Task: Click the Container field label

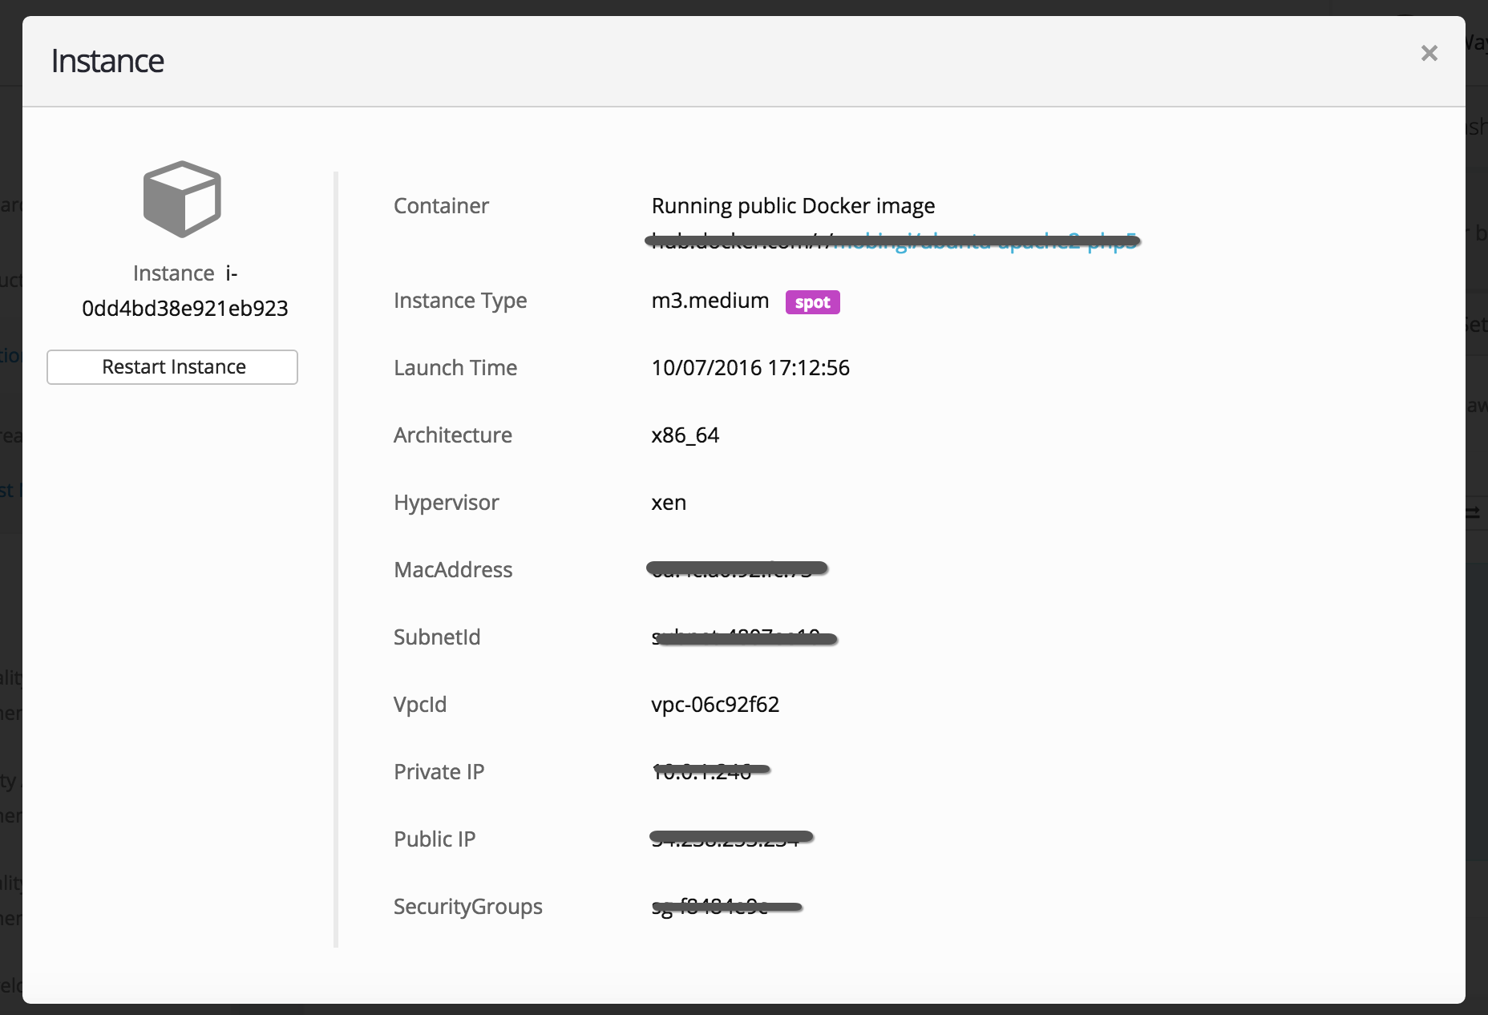Action: [x=441, y=206]
